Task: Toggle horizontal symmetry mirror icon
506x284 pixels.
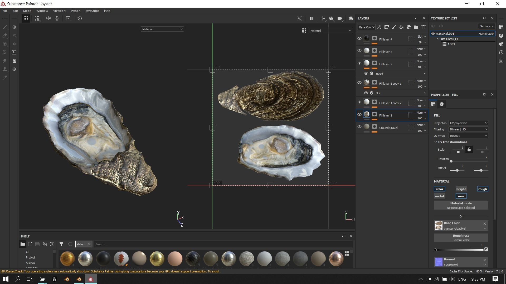Action: point(48,18)
